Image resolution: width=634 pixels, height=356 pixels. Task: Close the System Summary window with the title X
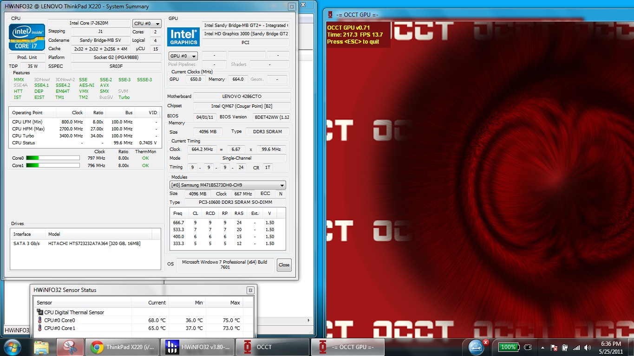point(291,7)
